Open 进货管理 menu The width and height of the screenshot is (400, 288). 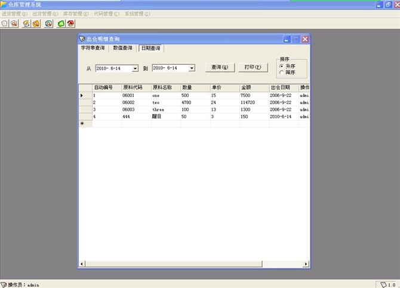pyautogui.click(x=14, y=14)
